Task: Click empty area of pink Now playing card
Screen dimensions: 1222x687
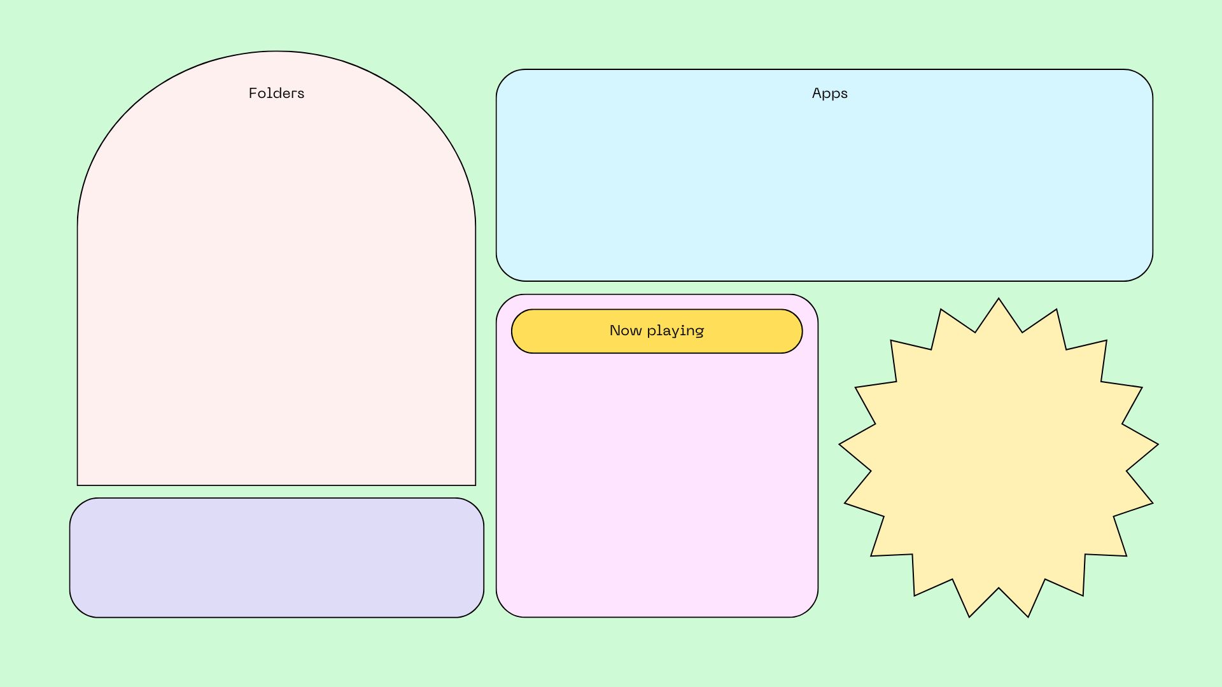Action: pyautogui.click(x=657, y=483)
